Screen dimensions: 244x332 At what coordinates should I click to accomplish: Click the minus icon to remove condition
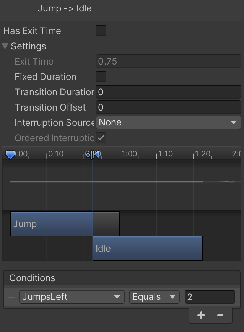pyautogui.click(x=220, y=315)
